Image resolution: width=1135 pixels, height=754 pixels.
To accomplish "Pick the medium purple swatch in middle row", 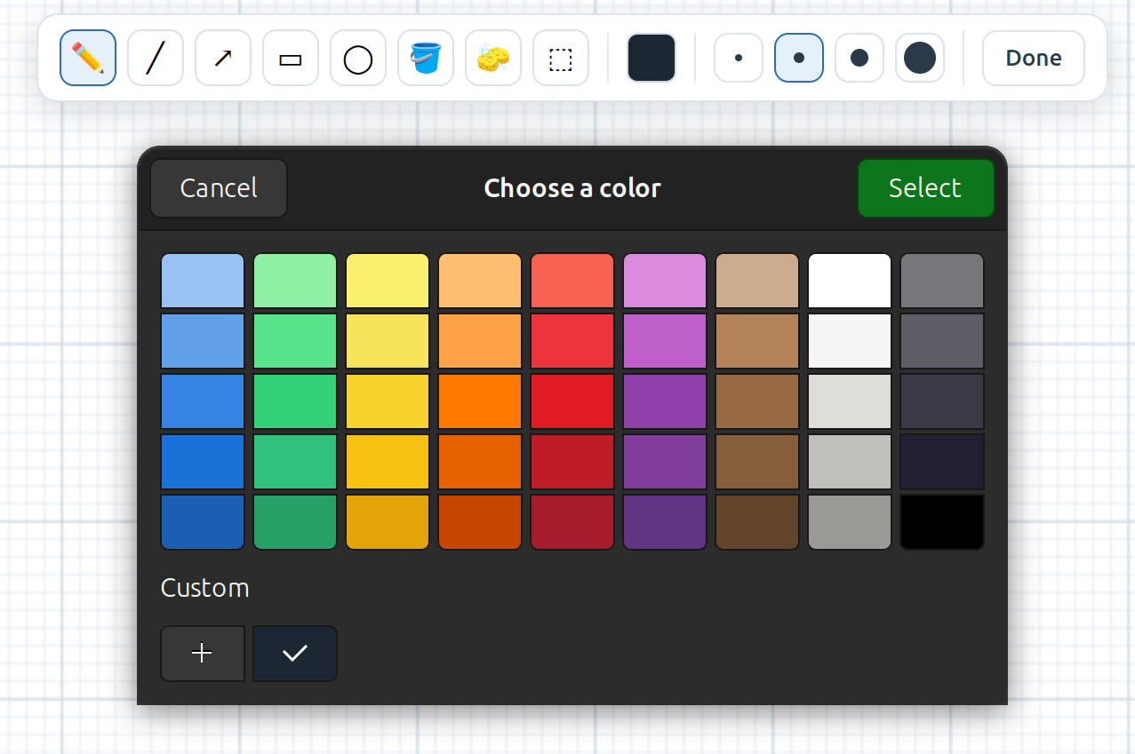I will [x=665, y=401].
